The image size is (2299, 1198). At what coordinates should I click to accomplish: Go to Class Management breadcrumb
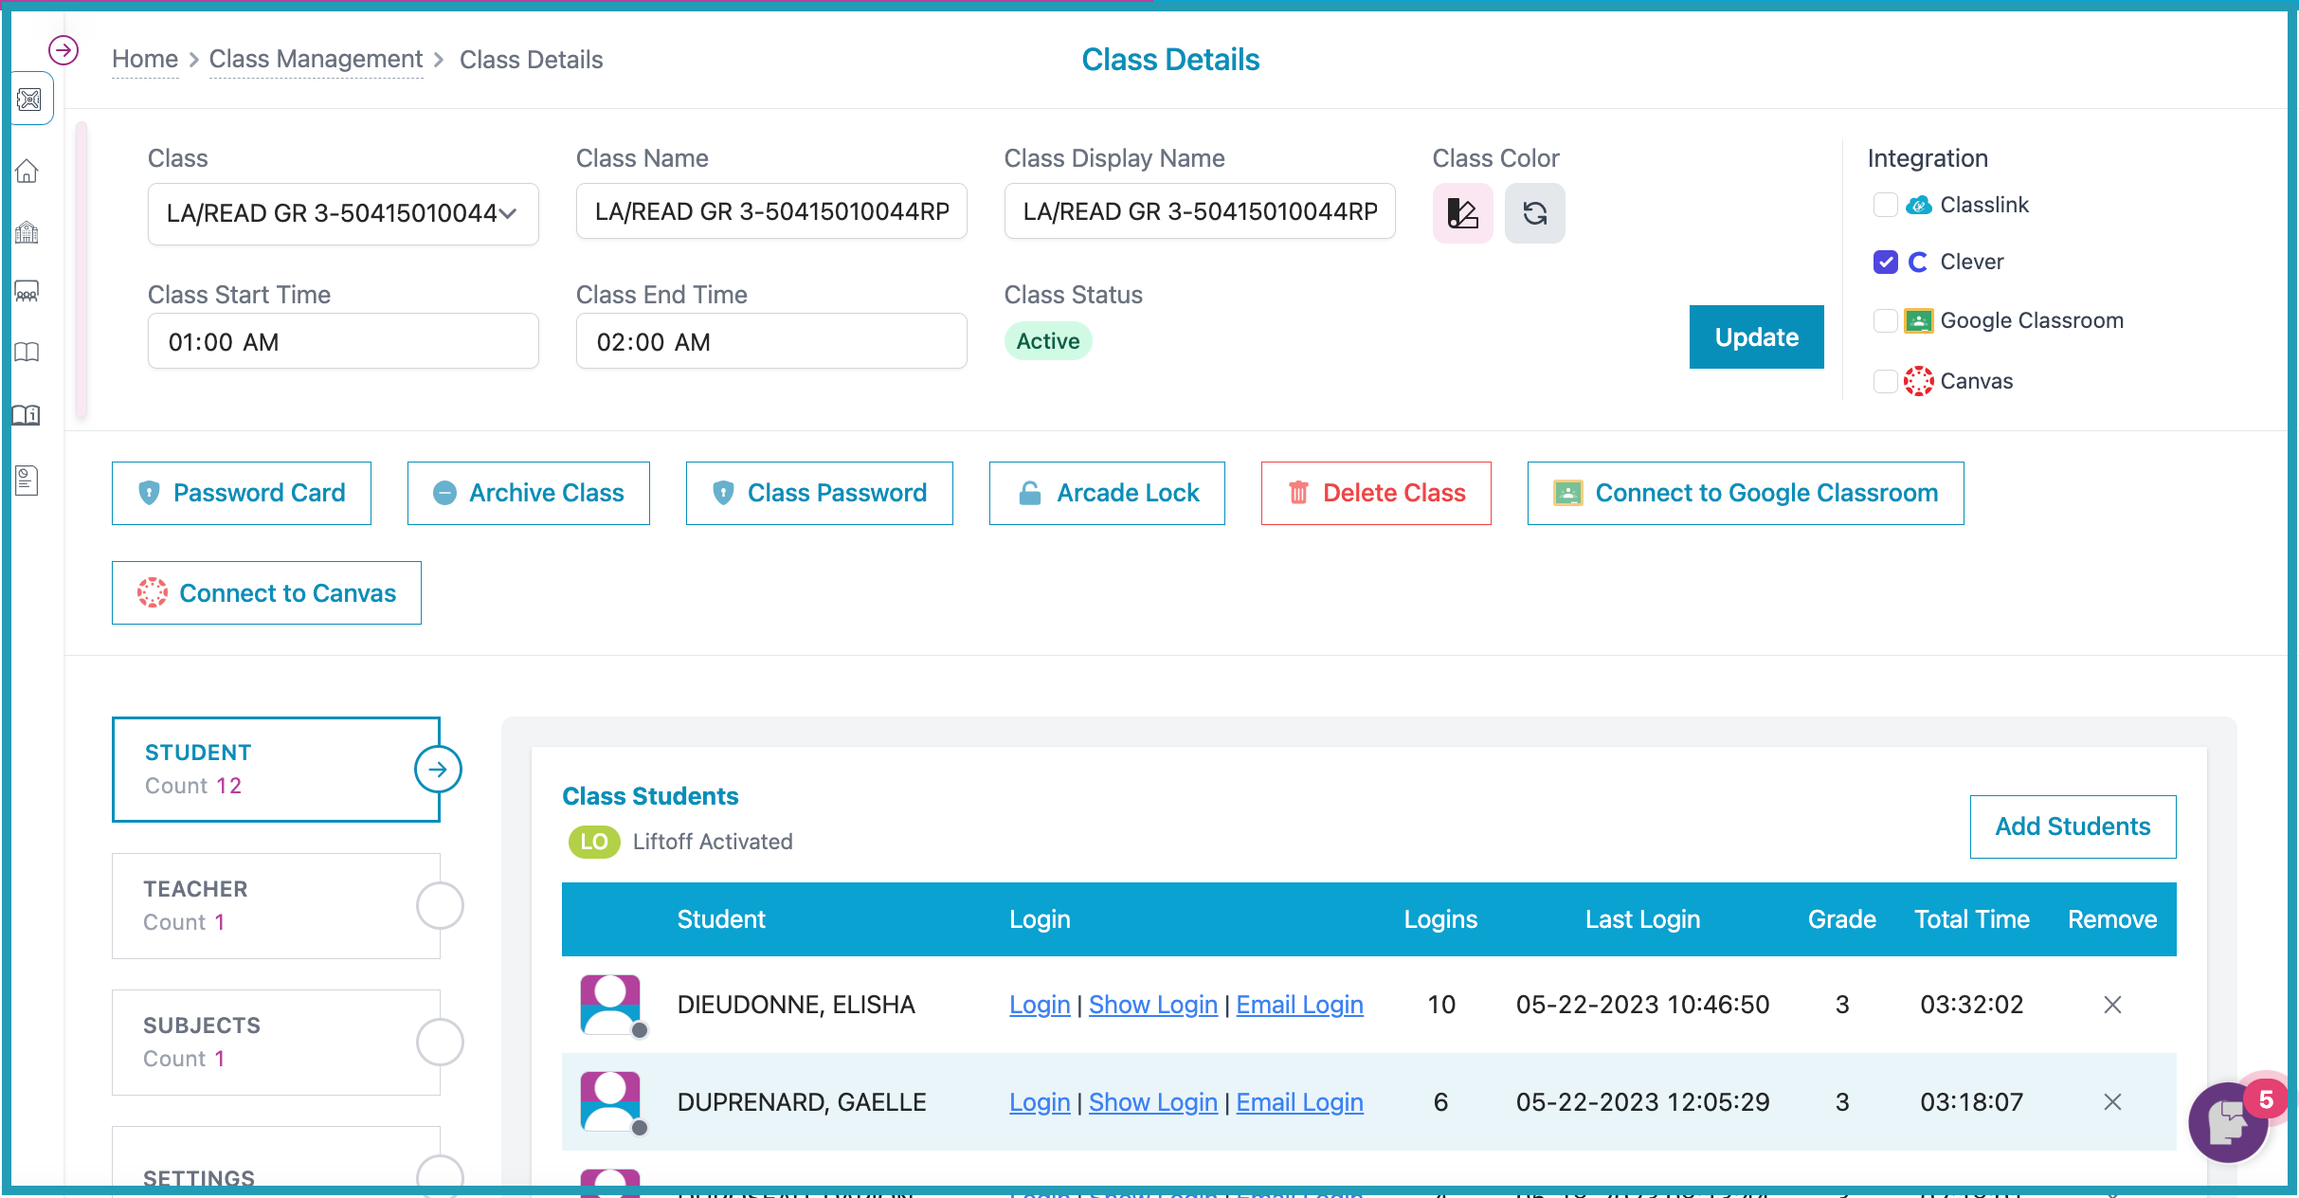(316, 60)
